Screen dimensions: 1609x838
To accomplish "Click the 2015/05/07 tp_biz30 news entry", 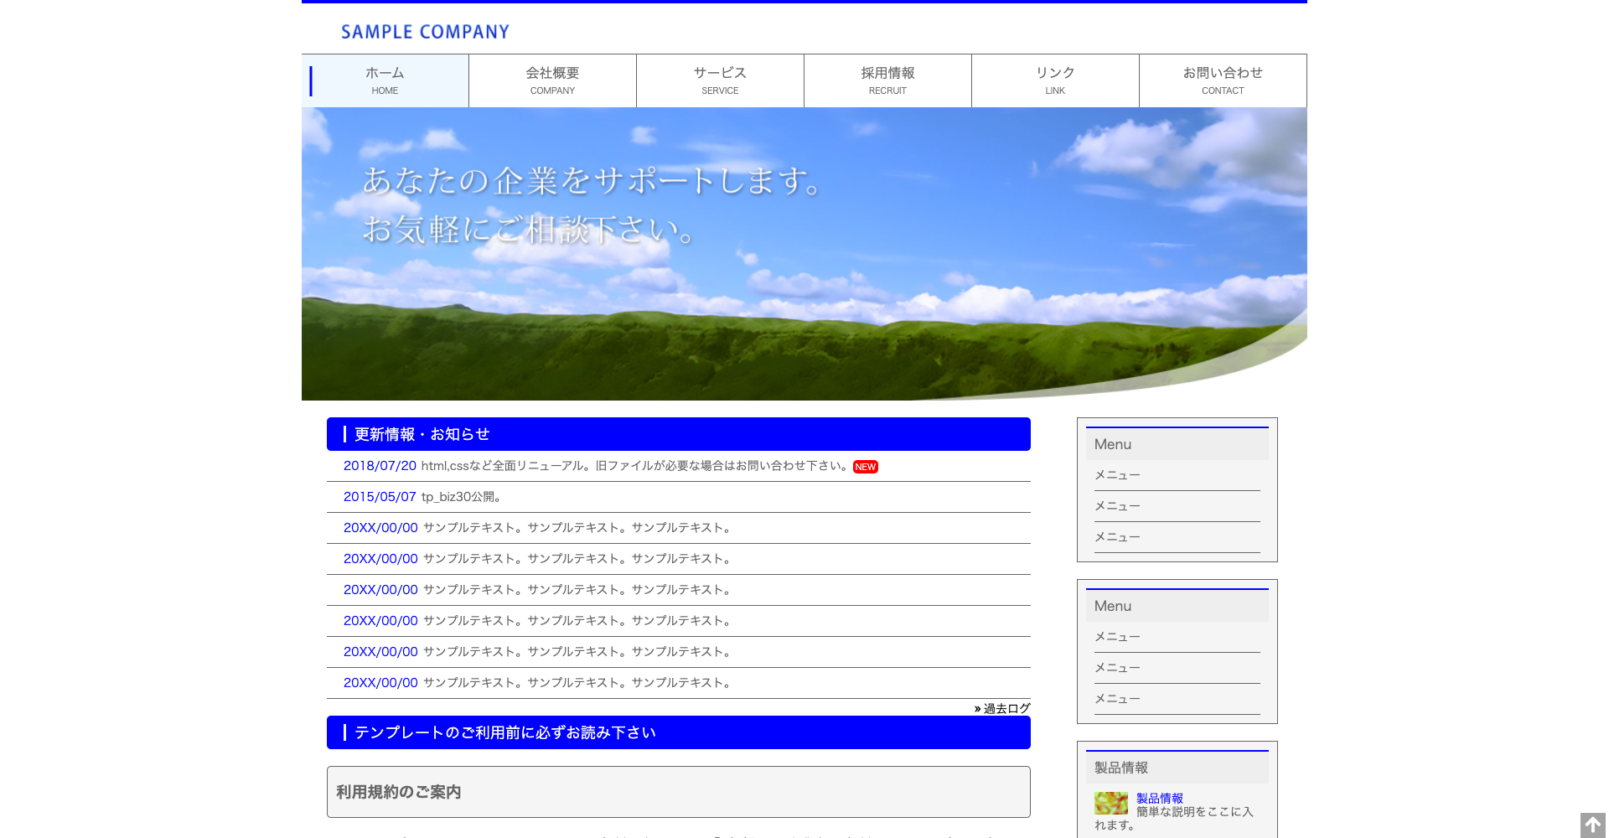I will tap(423, 497).
